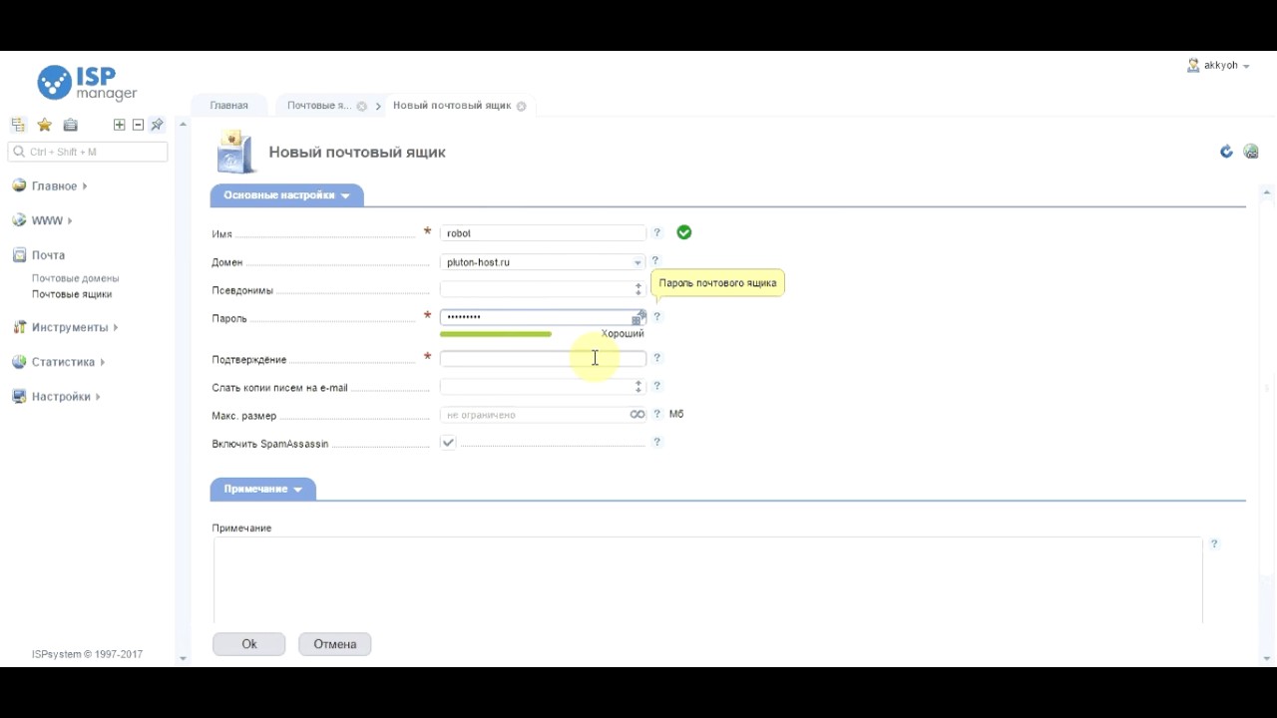The height and width of the screenshot is (718, 1277).
Task: Show help for the Имя field
Action: [656, 232]
